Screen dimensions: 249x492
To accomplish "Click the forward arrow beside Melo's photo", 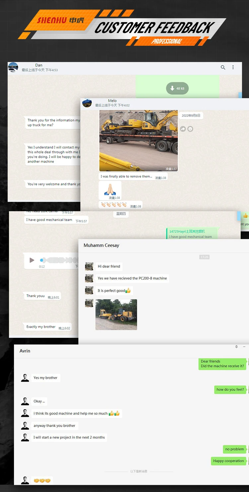I will point(183,129).
